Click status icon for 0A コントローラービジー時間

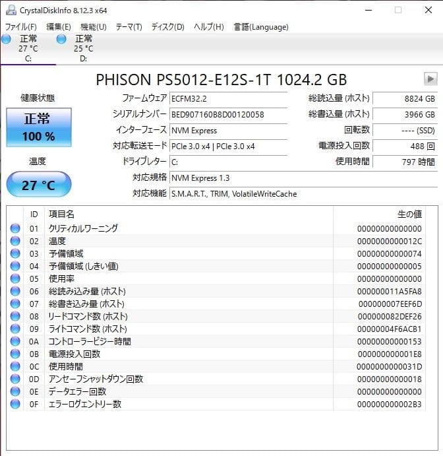pyautogui.click(x=15, y=341)
